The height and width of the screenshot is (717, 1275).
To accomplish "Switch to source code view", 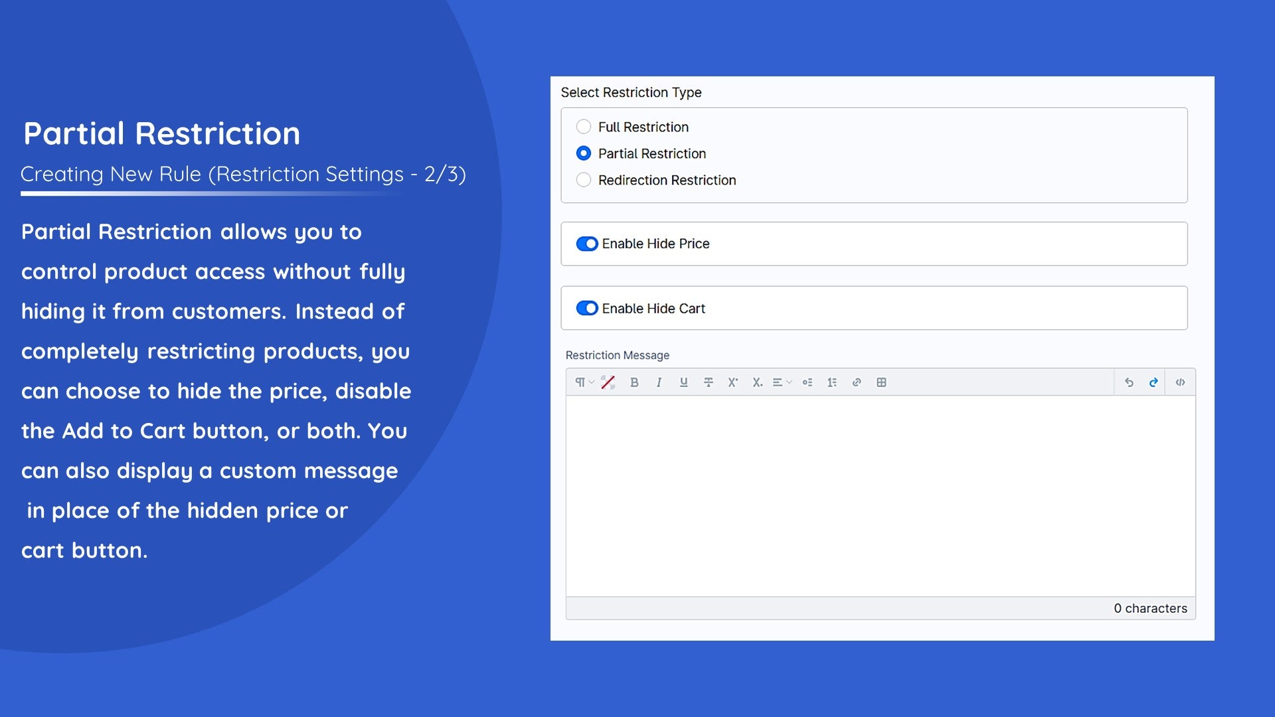I will click(1180, 382).
